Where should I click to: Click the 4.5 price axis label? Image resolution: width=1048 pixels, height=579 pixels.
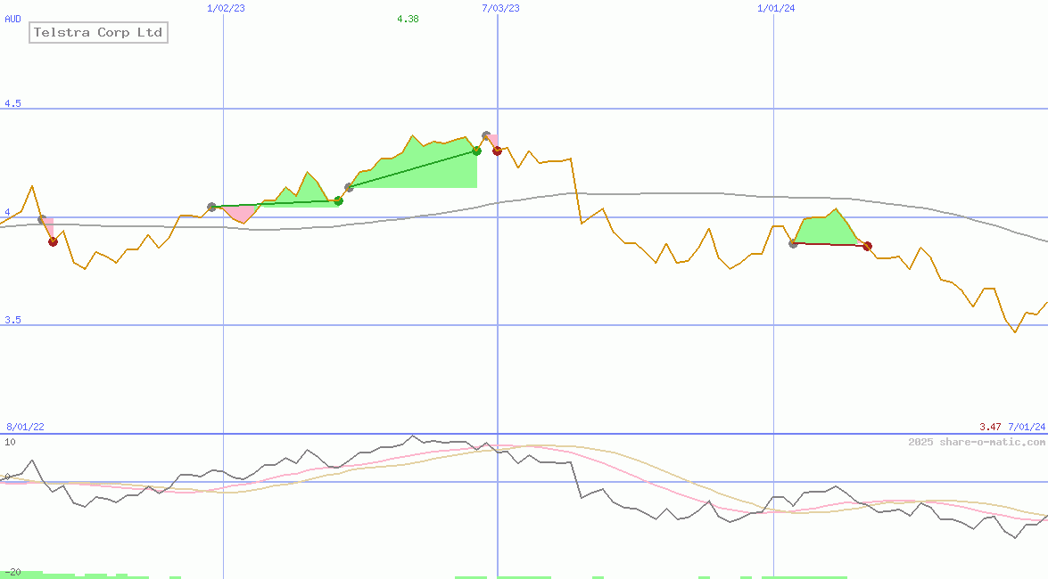pyautogui.click(x=12, y=103)
